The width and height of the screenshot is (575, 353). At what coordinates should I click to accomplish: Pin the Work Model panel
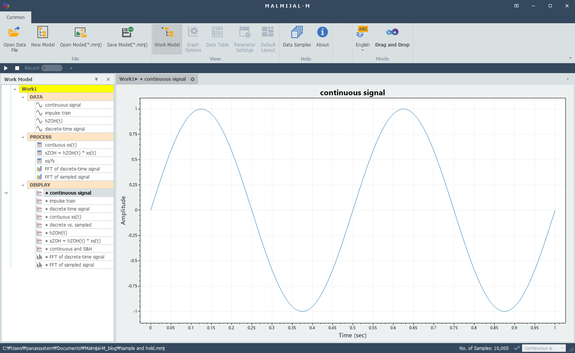(x=96, y=79)
